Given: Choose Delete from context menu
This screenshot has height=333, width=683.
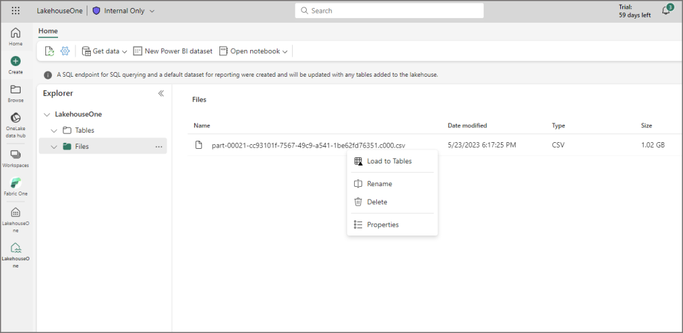Looking at the screenshot, I should click(x=392, y=202).
